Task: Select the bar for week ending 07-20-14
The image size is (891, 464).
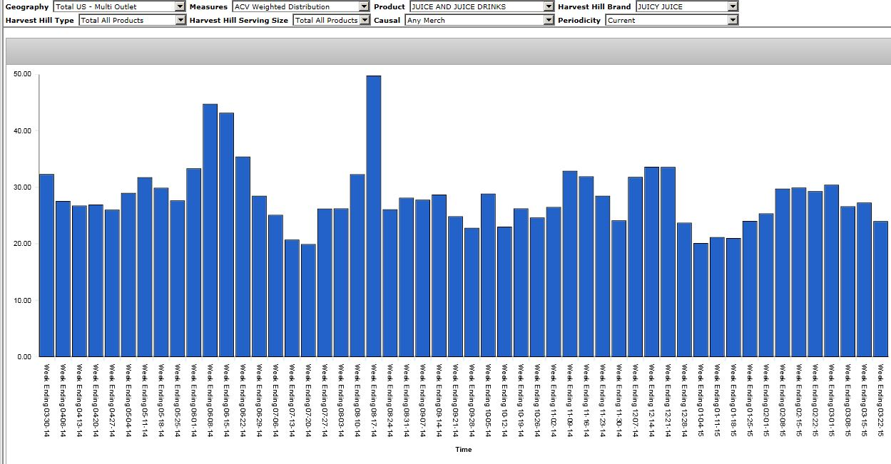Action: pos(308,300)
